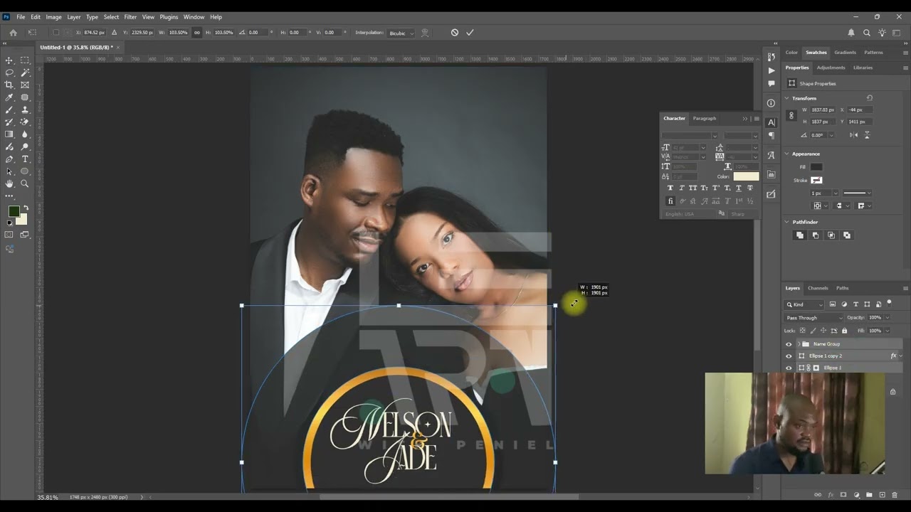This screenshot has width=911, height=512.
Task: Collapse the Transform section
Action: pyautogui.click(x=787, y=98)
